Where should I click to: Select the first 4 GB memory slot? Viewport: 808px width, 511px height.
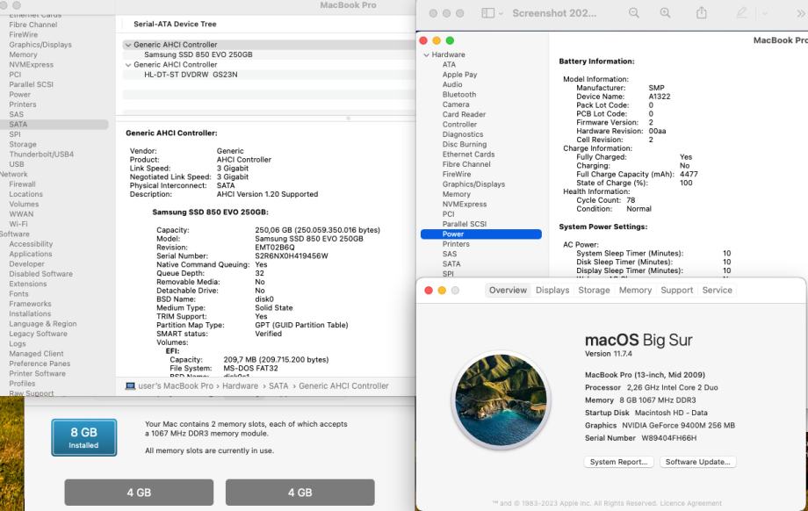point(139,493)
